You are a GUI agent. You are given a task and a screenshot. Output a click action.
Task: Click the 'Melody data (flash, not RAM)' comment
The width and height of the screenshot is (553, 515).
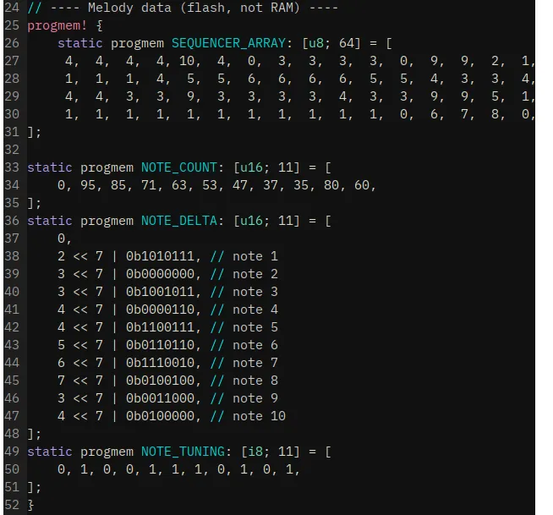pos(194,8)
